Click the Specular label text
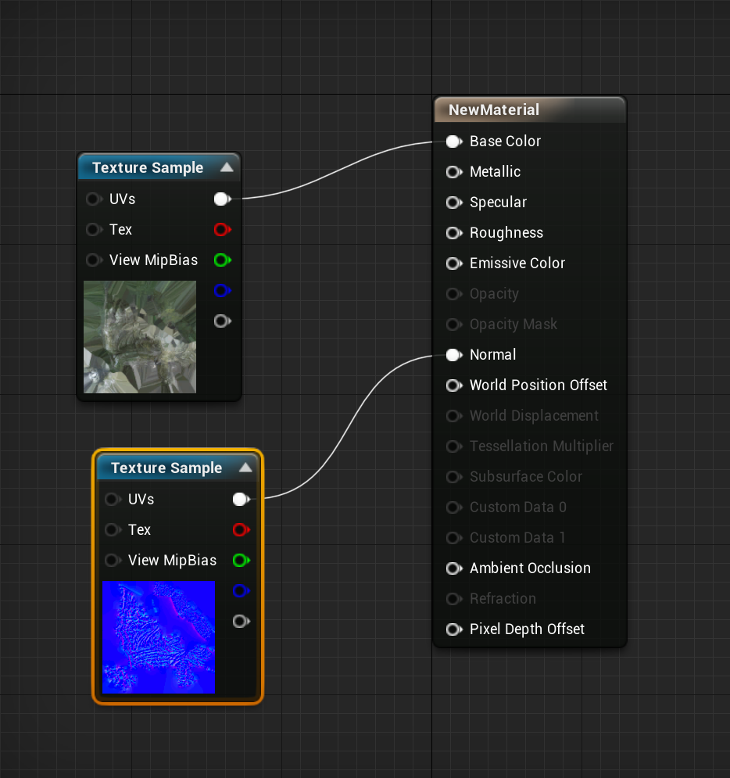This screenshot has width=730, height=778. pyautogui.click(x=498, y=203)
